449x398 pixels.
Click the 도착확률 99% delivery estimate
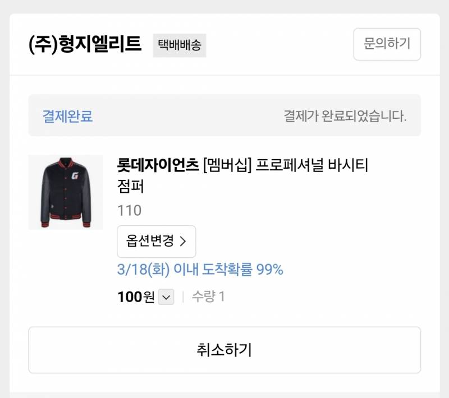coord(241,270)
